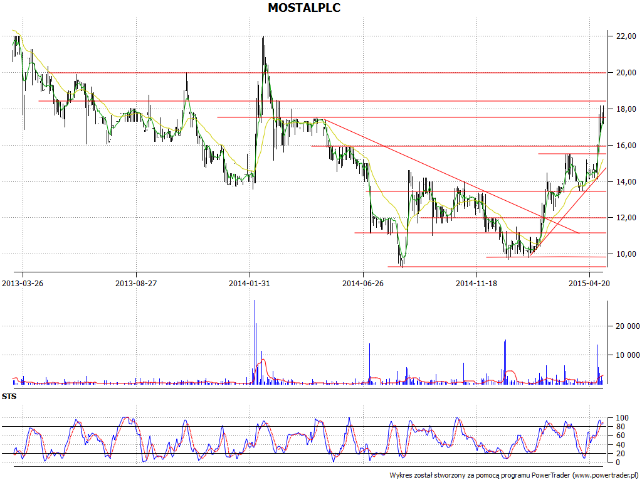Click the 20 000 volume axis label

[628, 326]
